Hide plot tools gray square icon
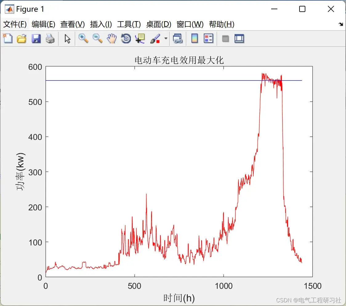Image resolution: width=346 pixels, height=306 pixels. 225,39
